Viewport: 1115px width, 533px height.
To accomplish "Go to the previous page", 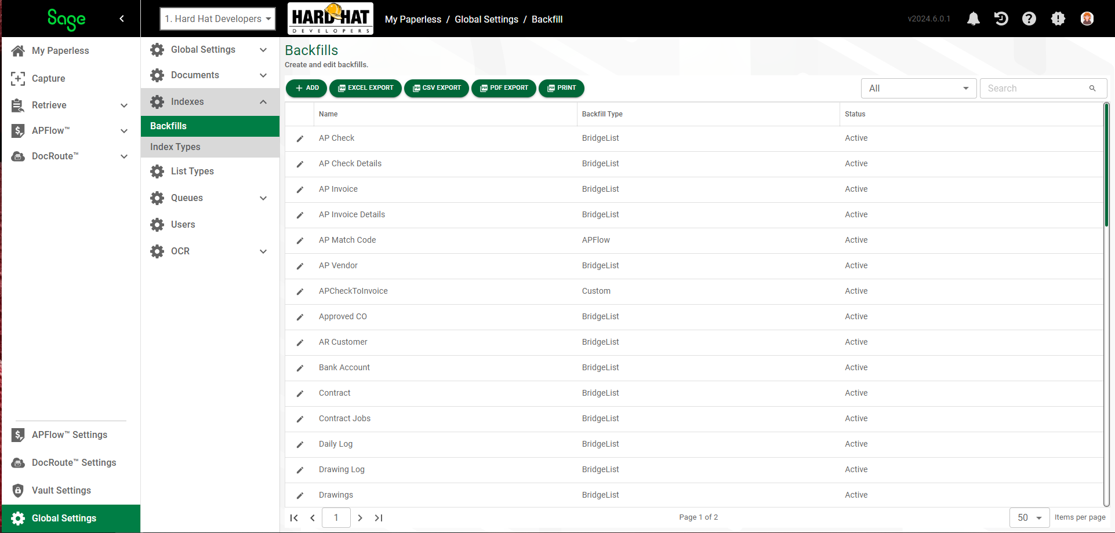I will coord(313,518).
